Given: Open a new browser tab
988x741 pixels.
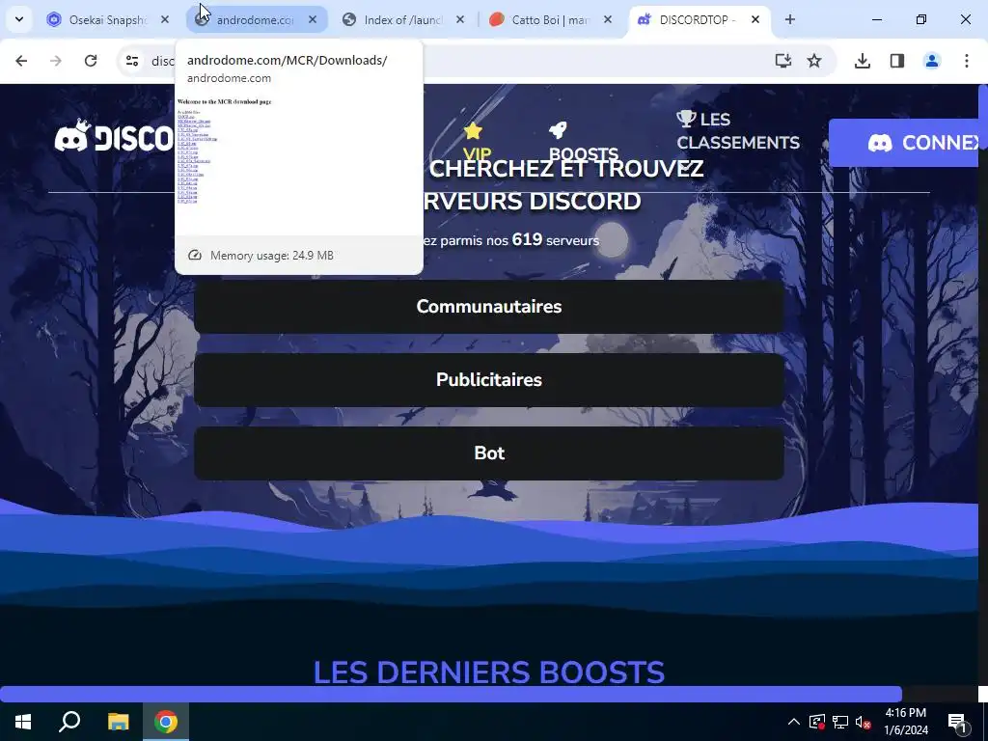Looking at the screenshot, I should tap(789, 19).
